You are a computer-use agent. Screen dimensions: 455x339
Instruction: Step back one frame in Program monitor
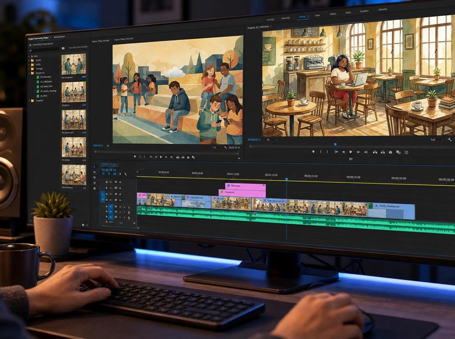343,152
